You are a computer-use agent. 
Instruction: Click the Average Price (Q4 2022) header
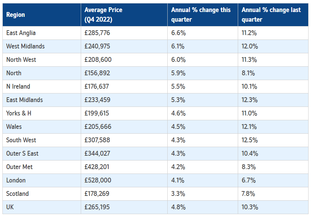click(103, 15)
